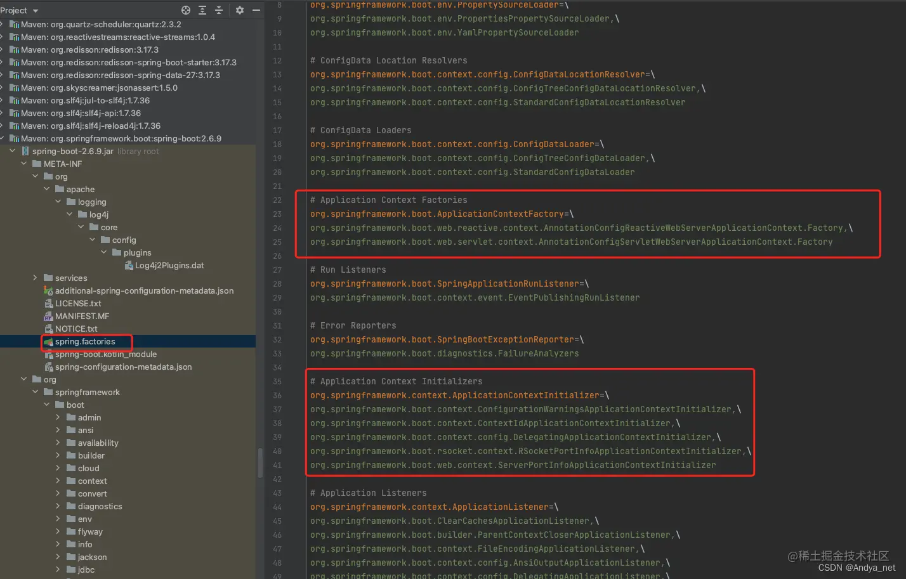Select the diagnostics package folder
Screen dimensions: 906x579
coord(94,506)
